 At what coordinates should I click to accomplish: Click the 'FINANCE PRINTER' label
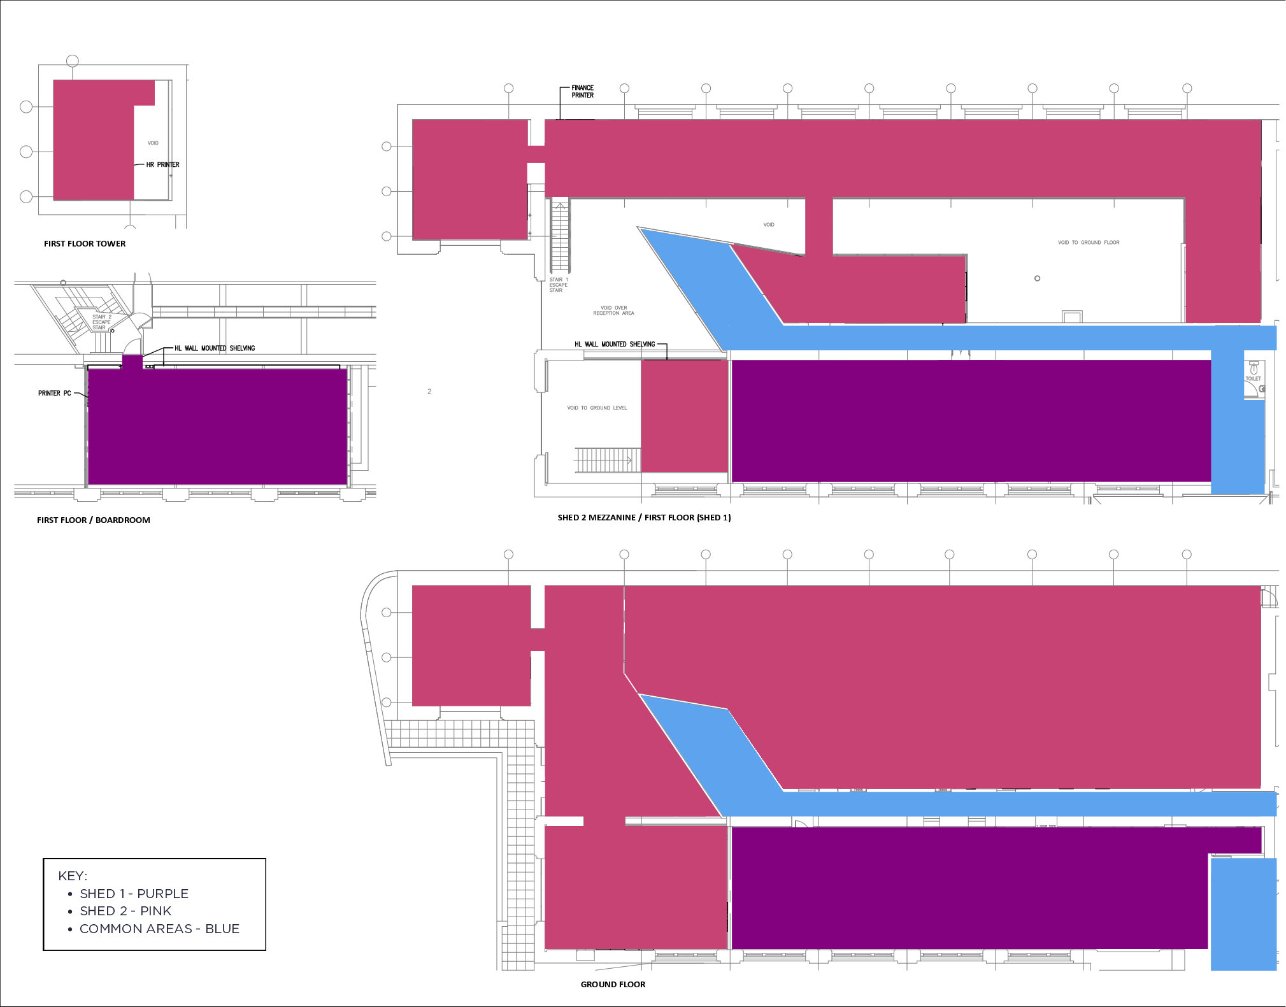(582, 92)
